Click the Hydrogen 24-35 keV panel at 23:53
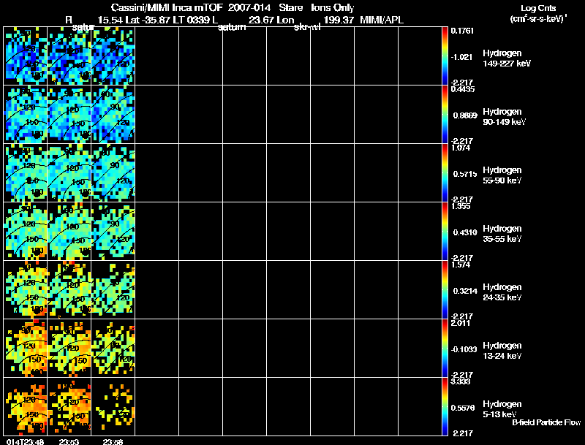 click(69, 289)
